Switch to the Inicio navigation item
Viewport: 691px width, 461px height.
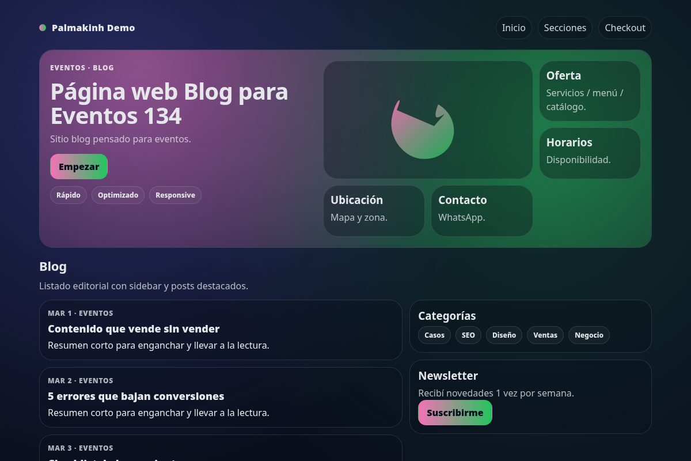(513, 27)
